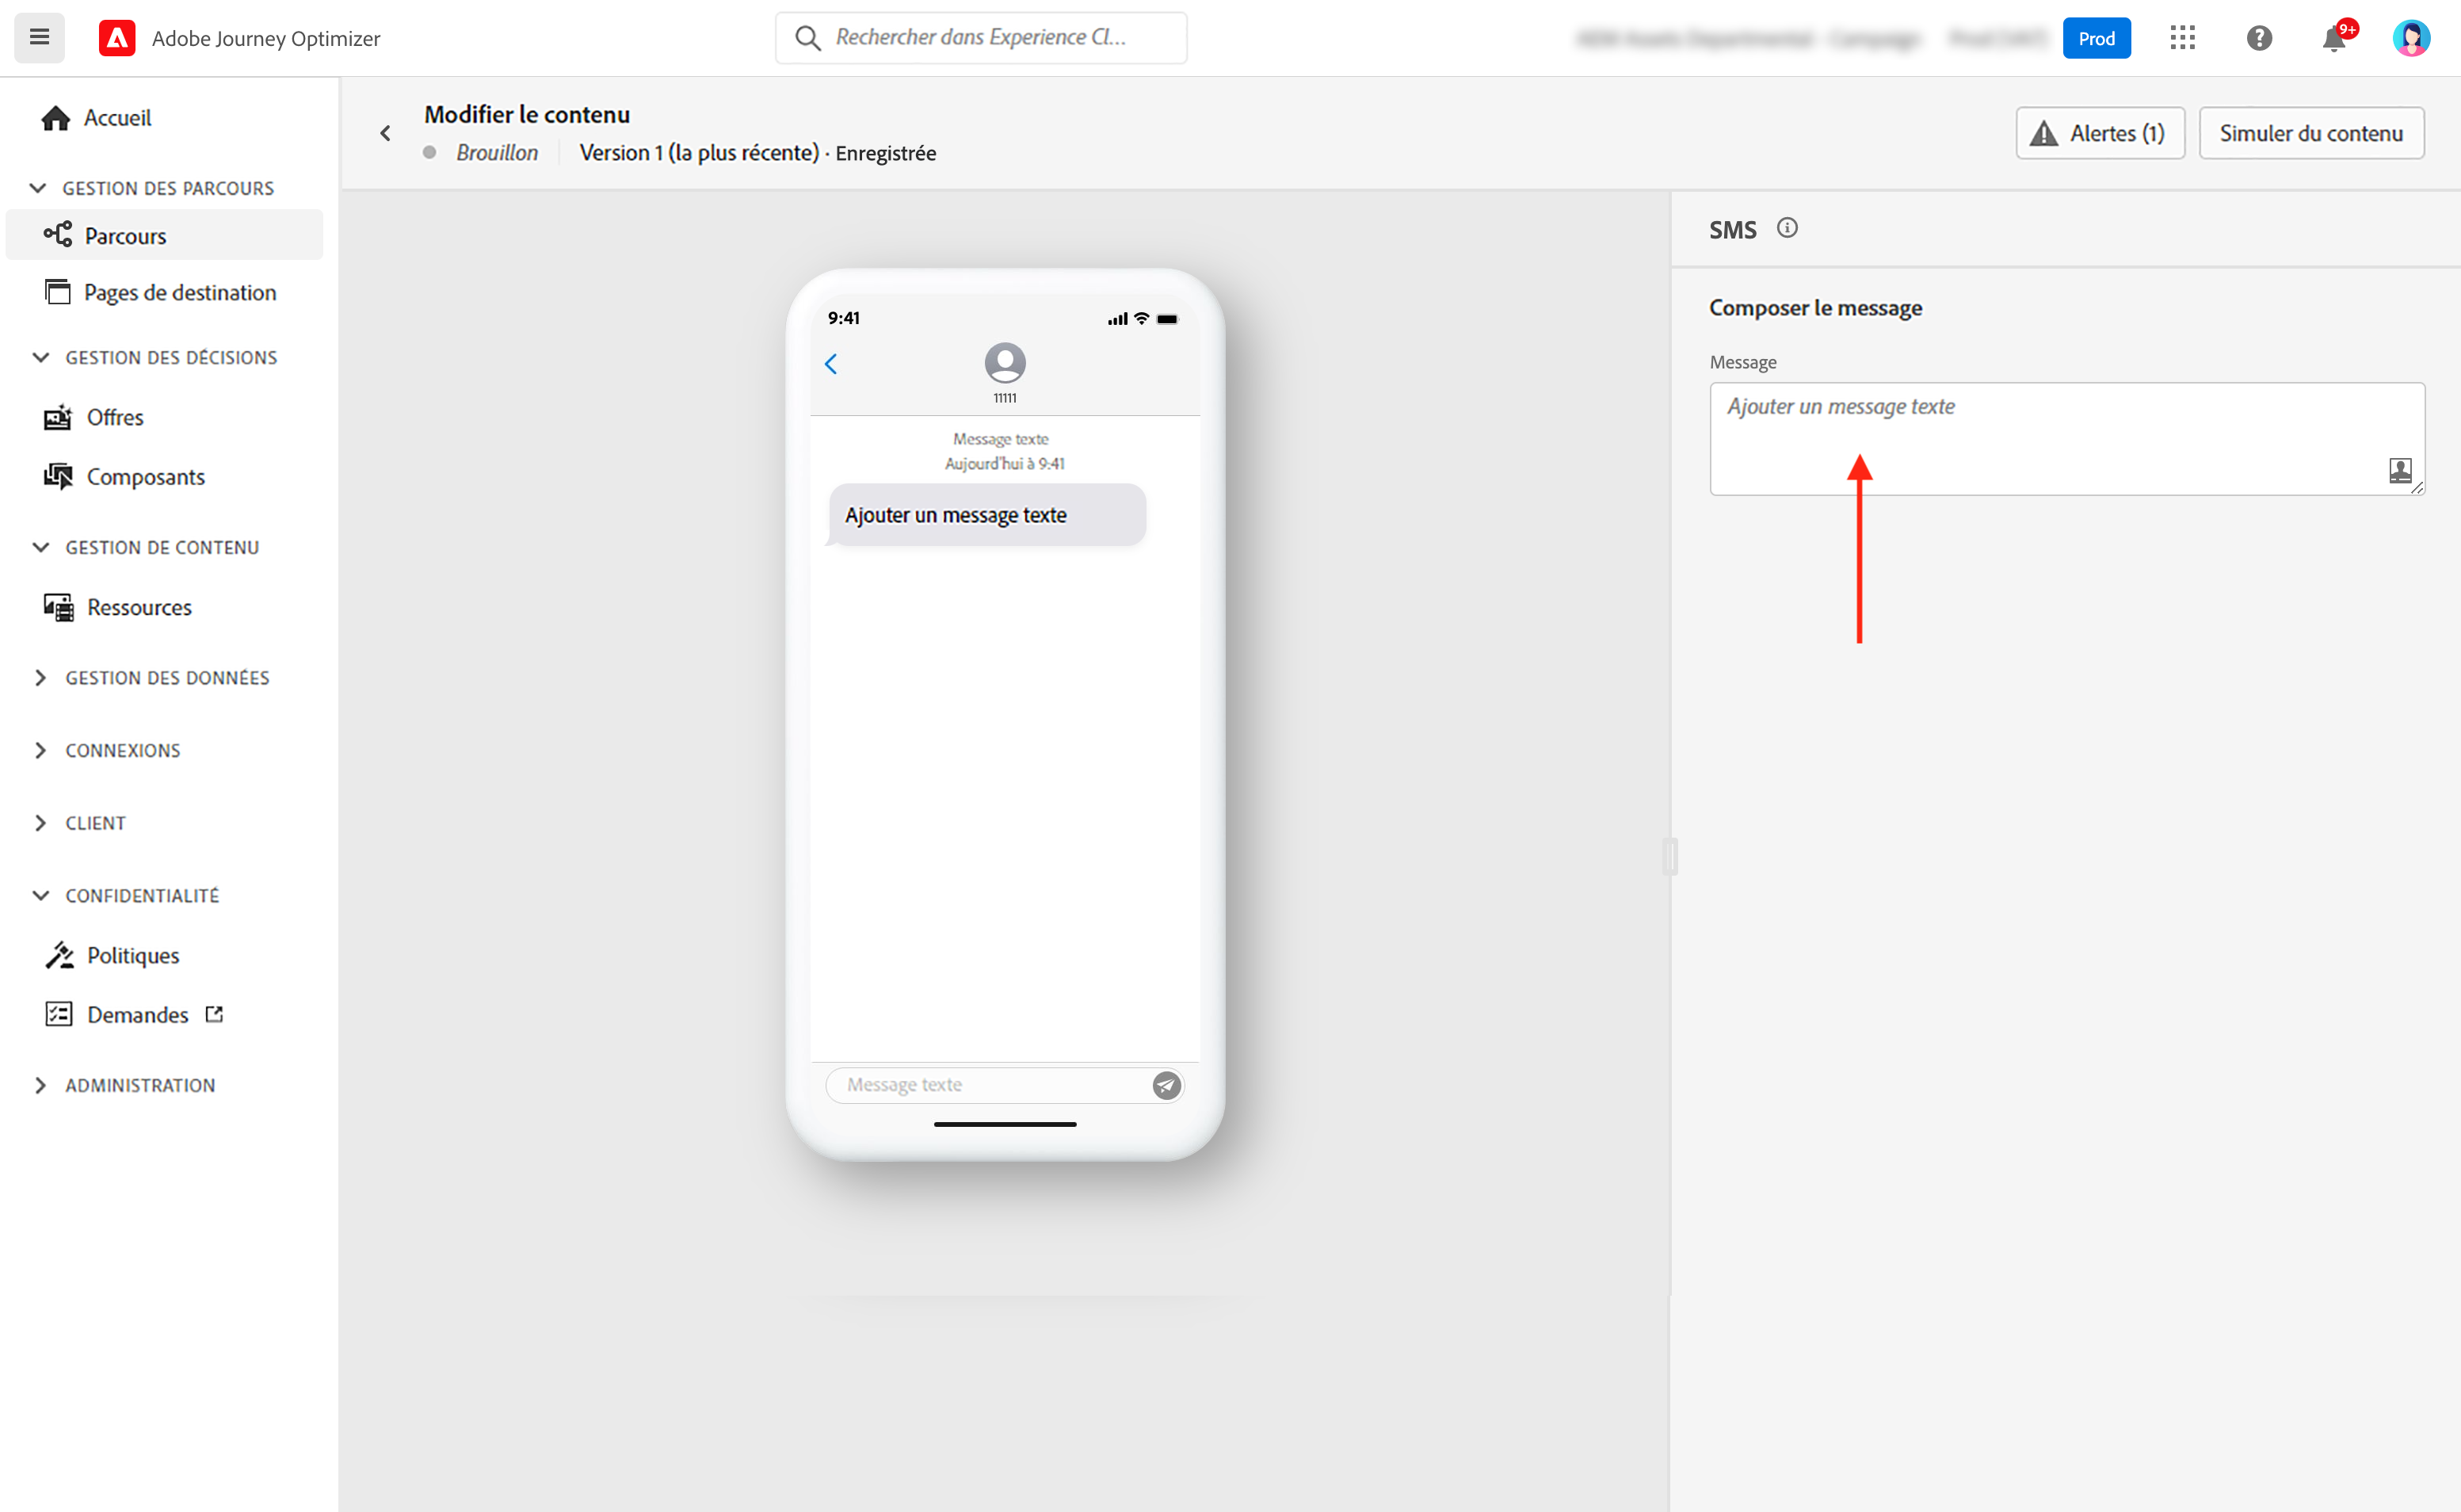Expand the Gestion des données section
Viewport: 2461px width, 1512px height.
coord(40,678)
